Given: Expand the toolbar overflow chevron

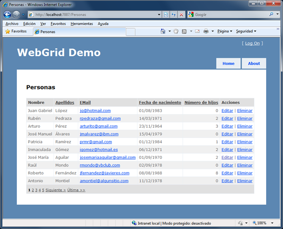Looking at the screenshot, I should (278, 29).
